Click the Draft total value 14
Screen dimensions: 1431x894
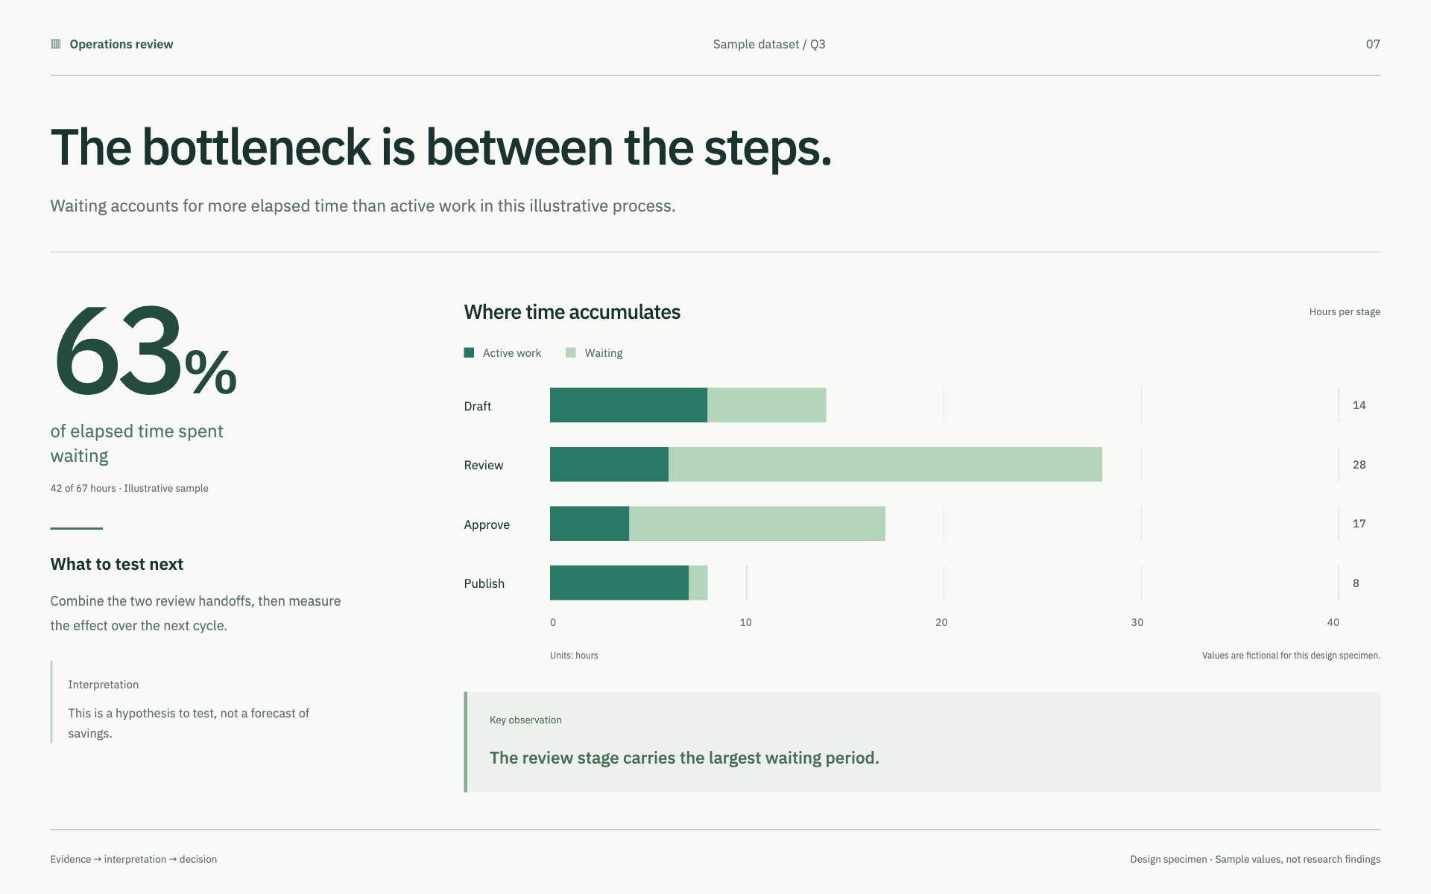click(x=1359, y=405)
